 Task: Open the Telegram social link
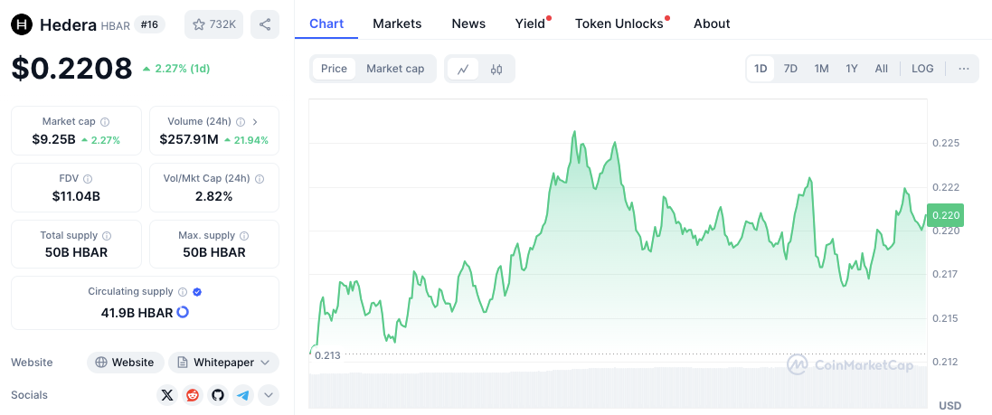[243, 395]
